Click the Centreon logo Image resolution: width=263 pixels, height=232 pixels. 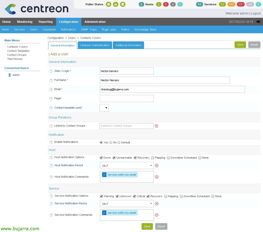click(x=37, y=9)
